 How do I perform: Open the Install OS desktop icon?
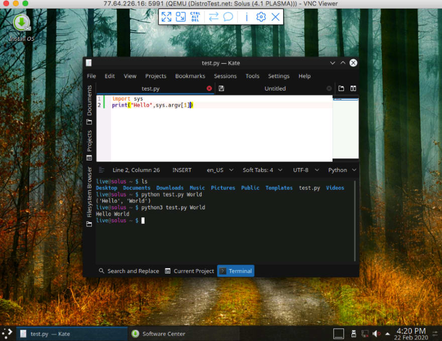click(x=22, y=28)
